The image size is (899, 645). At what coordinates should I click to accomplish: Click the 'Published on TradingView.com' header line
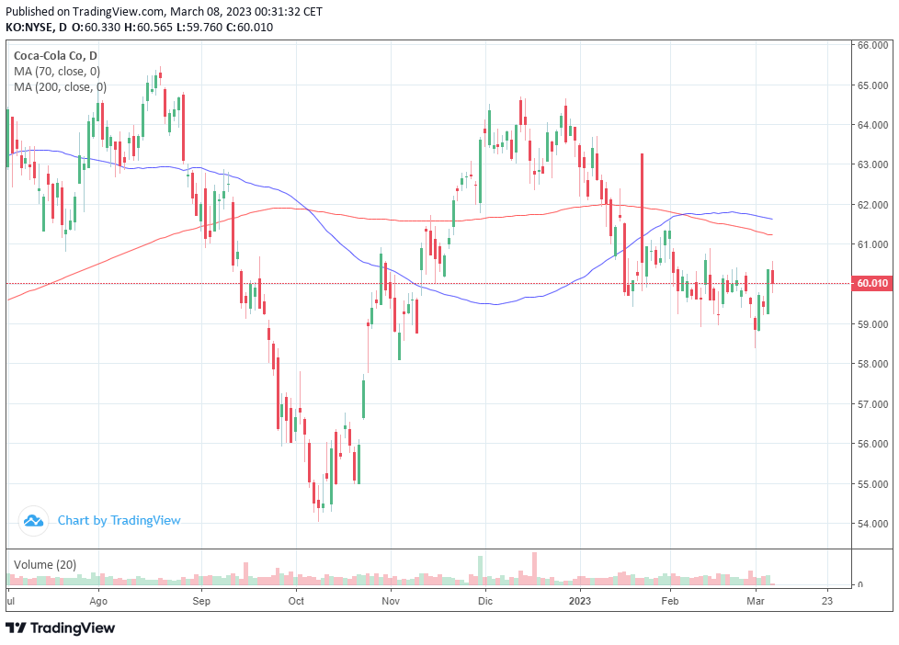(164, 11)
